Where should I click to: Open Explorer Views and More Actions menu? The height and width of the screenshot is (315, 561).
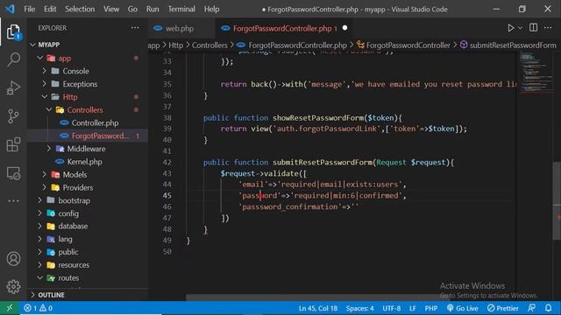point(135,28)
